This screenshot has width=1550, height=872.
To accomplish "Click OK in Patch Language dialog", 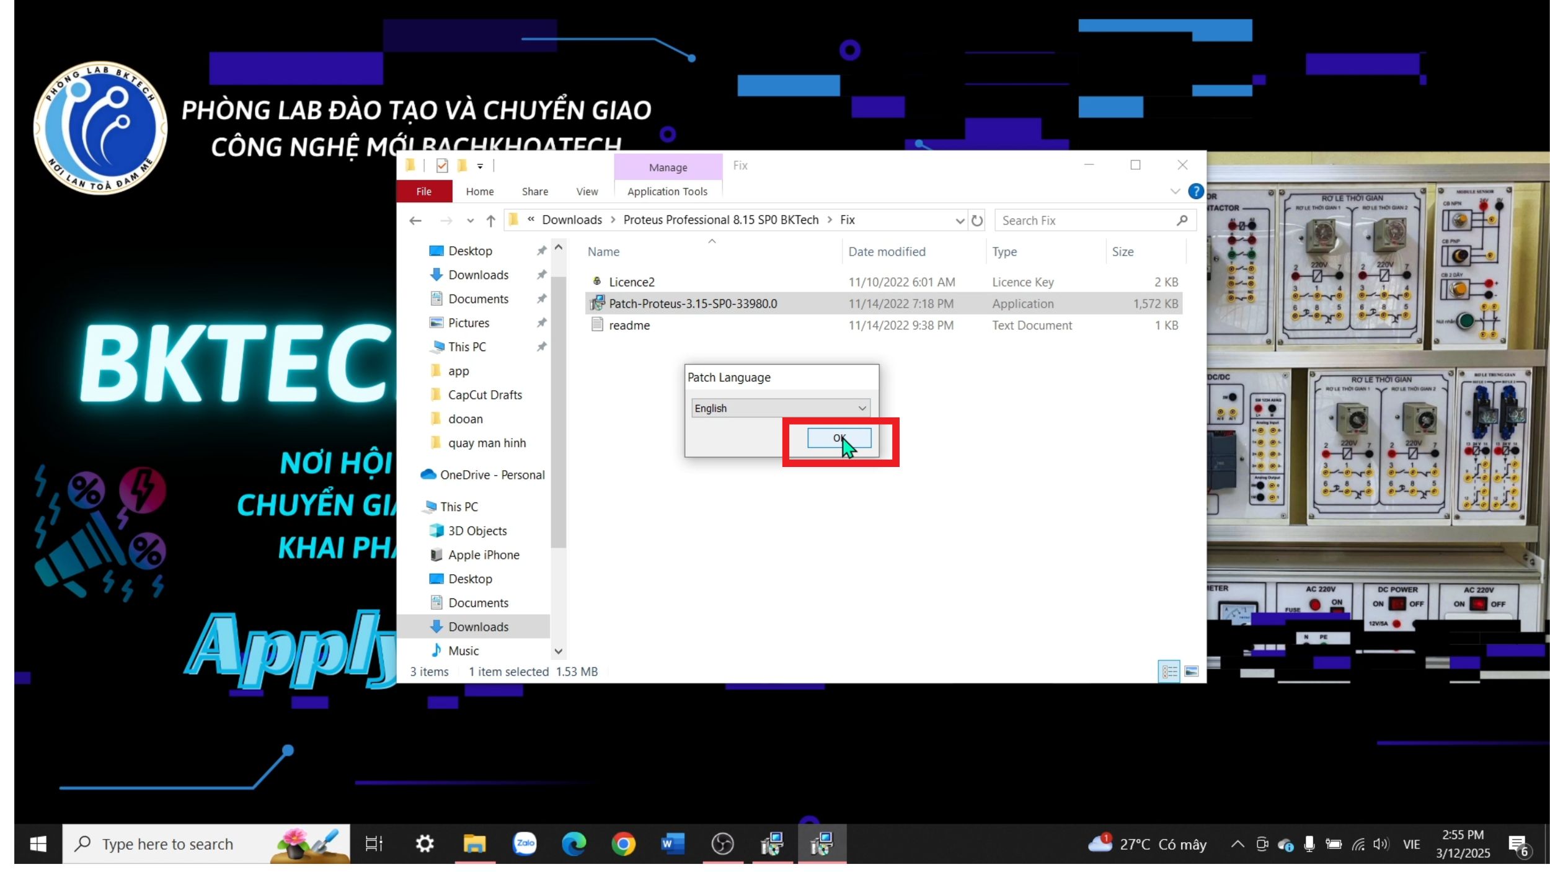I will point(839,438).
